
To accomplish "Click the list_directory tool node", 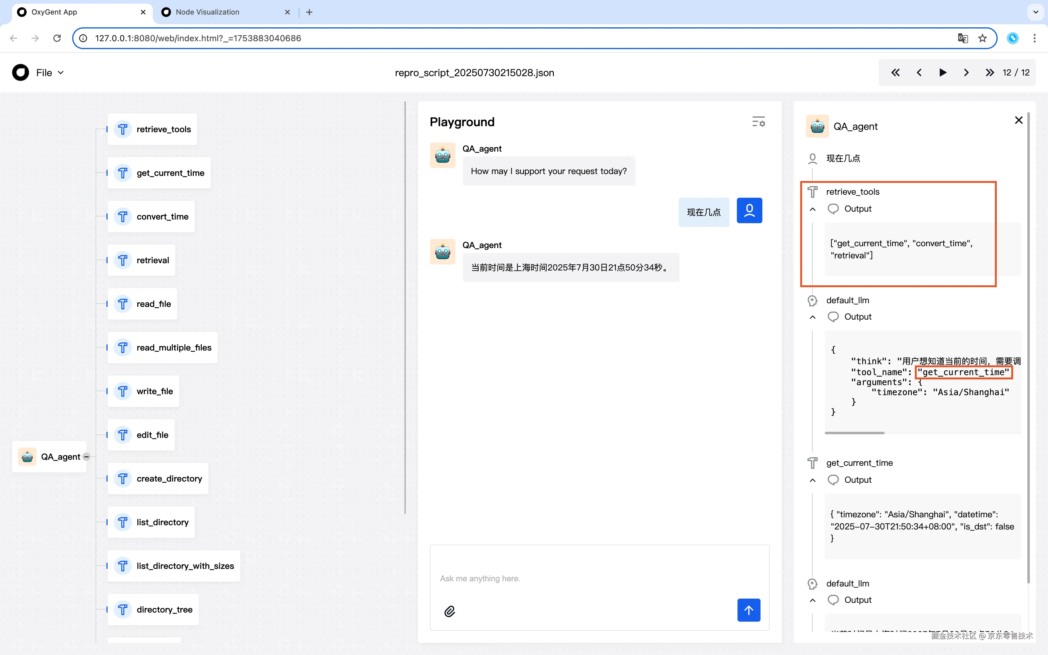I will click(152, 522).
